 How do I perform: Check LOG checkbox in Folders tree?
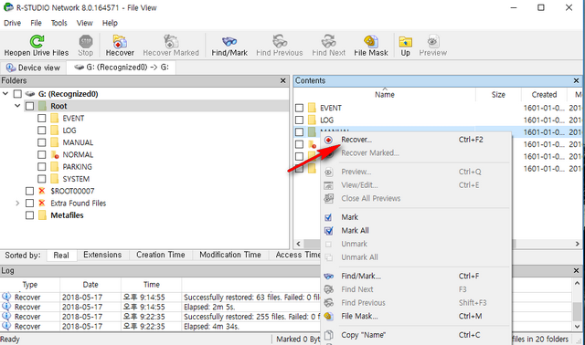[x=42, y=131]
